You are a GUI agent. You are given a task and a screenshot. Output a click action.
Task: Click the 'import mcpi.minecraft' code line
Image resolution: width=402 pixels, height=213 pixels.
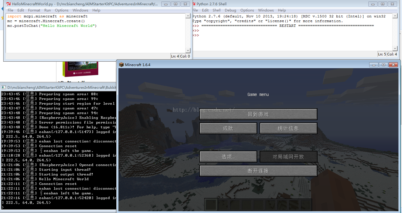tap(47, 16)
